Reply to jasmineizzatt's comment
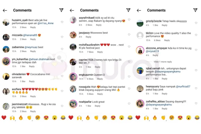201x134 pixels. (33, 111)
